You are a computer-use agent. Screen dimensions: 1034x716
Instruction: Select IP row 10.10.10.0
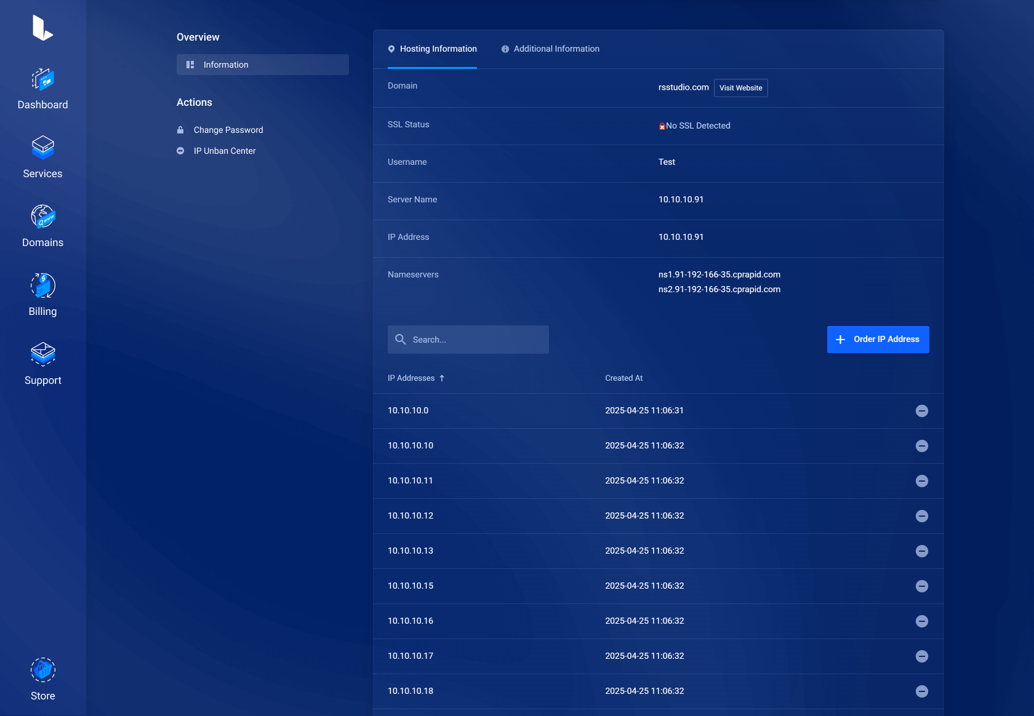click(x=658, y=411)
